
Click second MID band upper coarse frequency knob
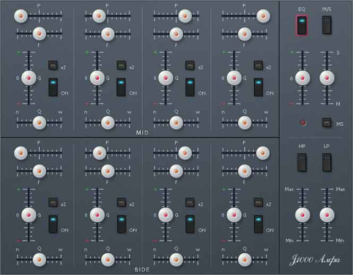(99, 16)
